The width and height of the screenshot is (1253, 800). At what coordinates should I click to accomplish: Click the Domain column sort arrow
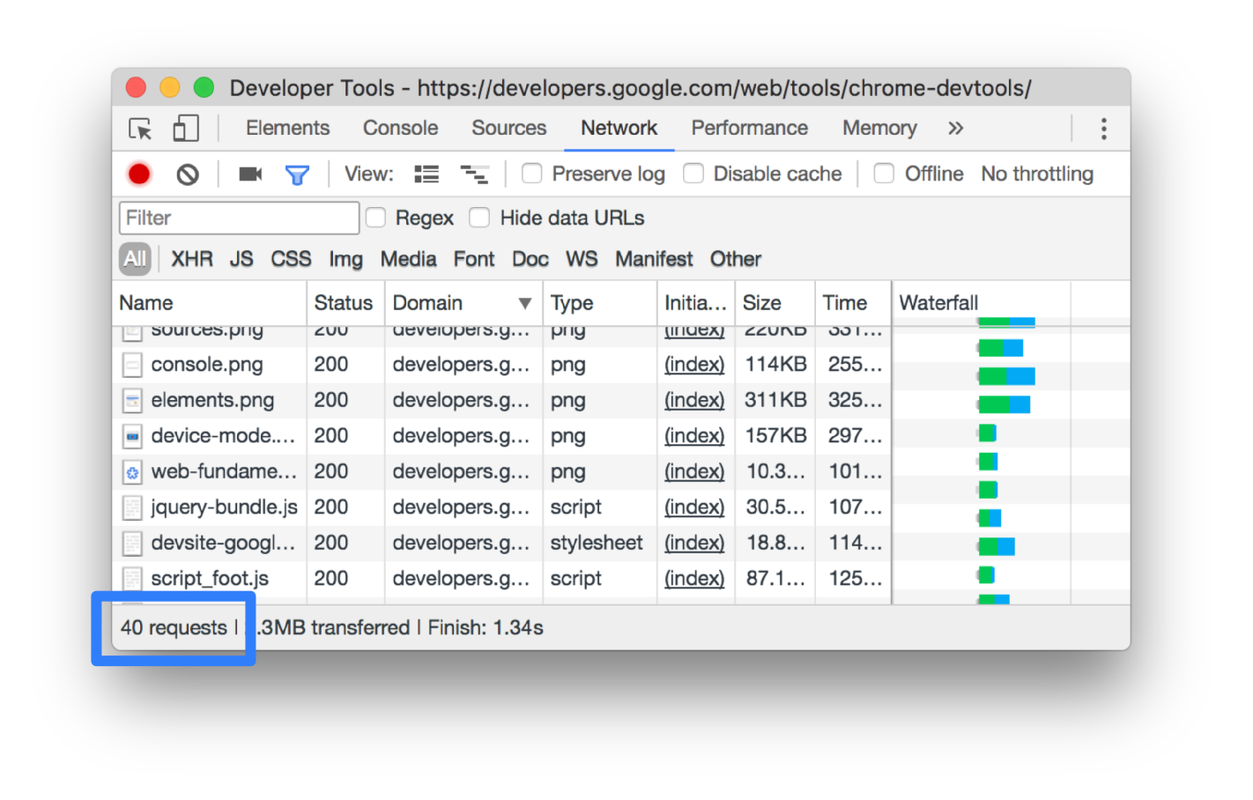(525, 303)
